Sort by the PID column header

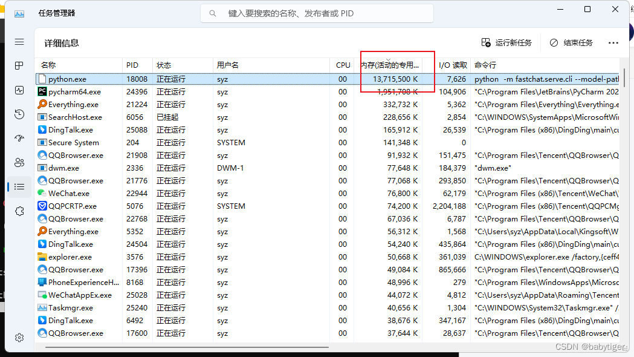tap(137, 65)
